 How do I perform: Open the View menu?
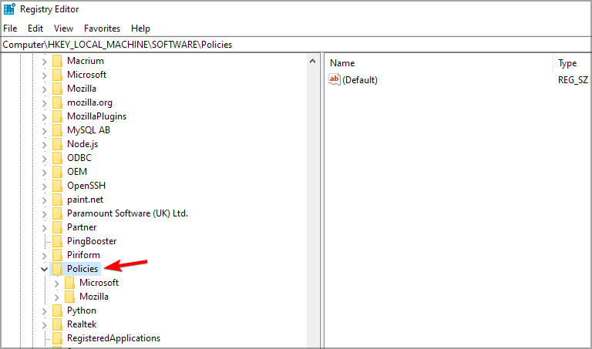[63, 29]
